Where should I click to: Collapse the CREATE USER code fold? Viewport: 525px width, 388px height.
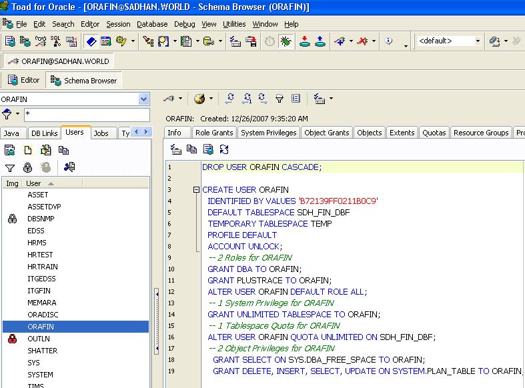(x=197, y=189)
